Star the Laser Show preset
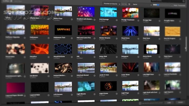This screenshot has width=189, height=106. 138,75
